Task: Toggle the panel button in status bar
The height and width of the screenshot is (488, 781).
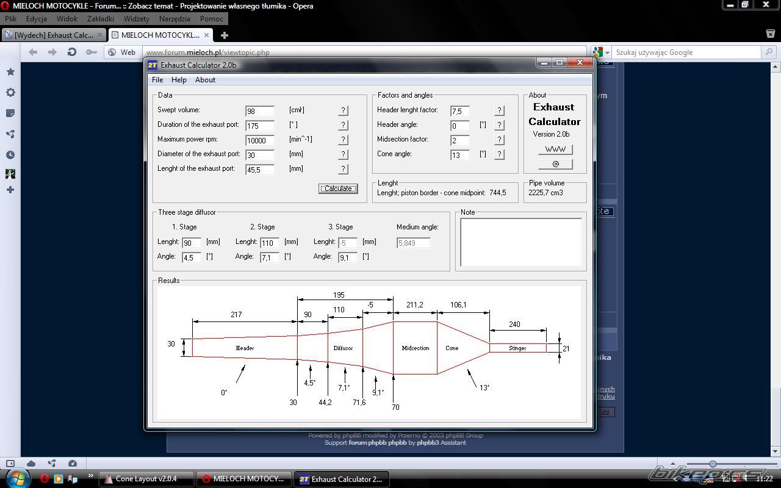Action: click(x=10, y=464)
